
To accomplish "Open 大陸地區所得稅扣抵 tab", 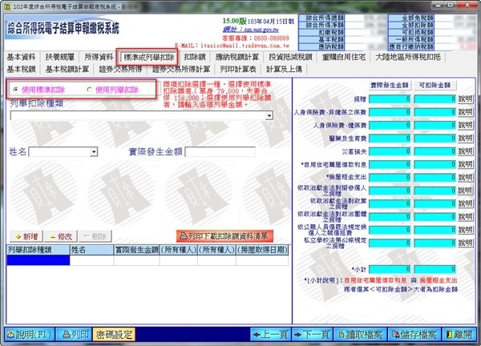I will pyautogui.click(x=408, y=57).
